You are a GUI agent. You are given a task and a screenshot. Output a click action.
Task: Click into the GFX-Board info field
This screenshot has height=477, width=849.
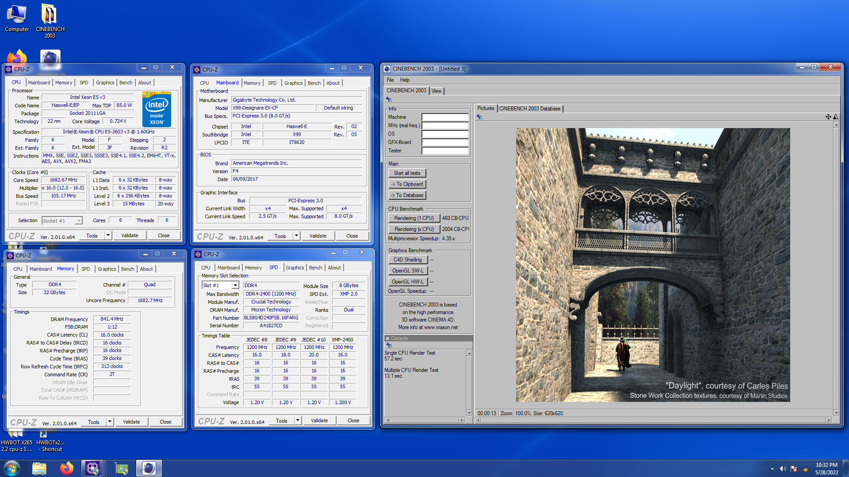[x=445, y=142]
